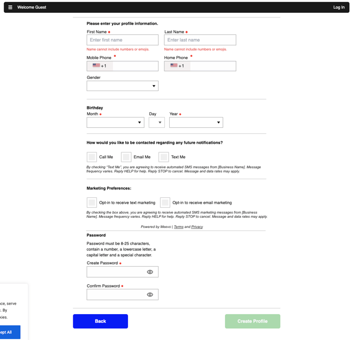
Task: Focus the Last Name input field
Action: pos(200,40)
